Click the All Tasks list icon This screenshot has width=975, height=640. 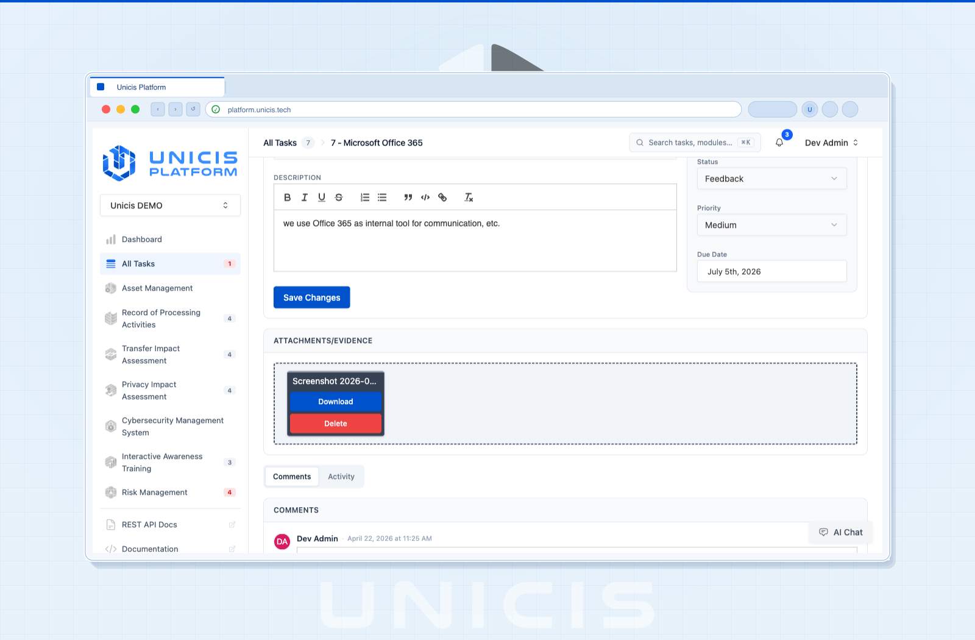point(111,264)
